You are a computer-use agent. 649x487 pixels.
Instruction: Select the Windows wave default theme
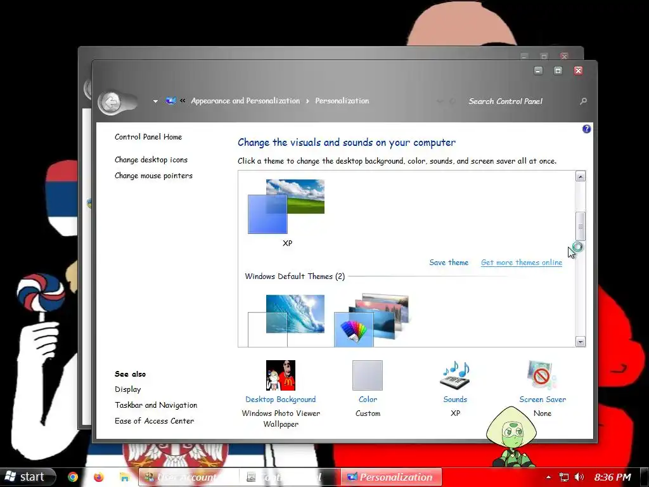click(x=286, y=320)
